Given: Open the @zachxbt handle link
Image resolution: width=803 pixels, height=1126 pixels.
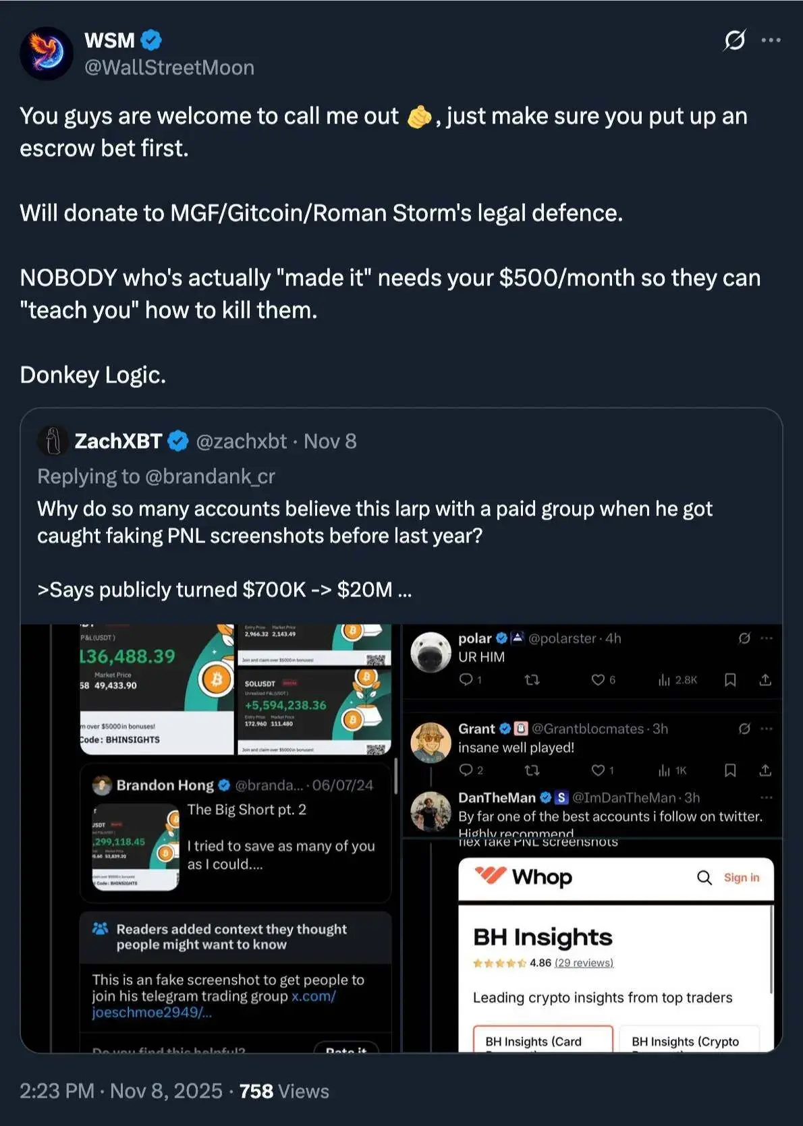Looking at the screenshot, I should pos(242,441).
